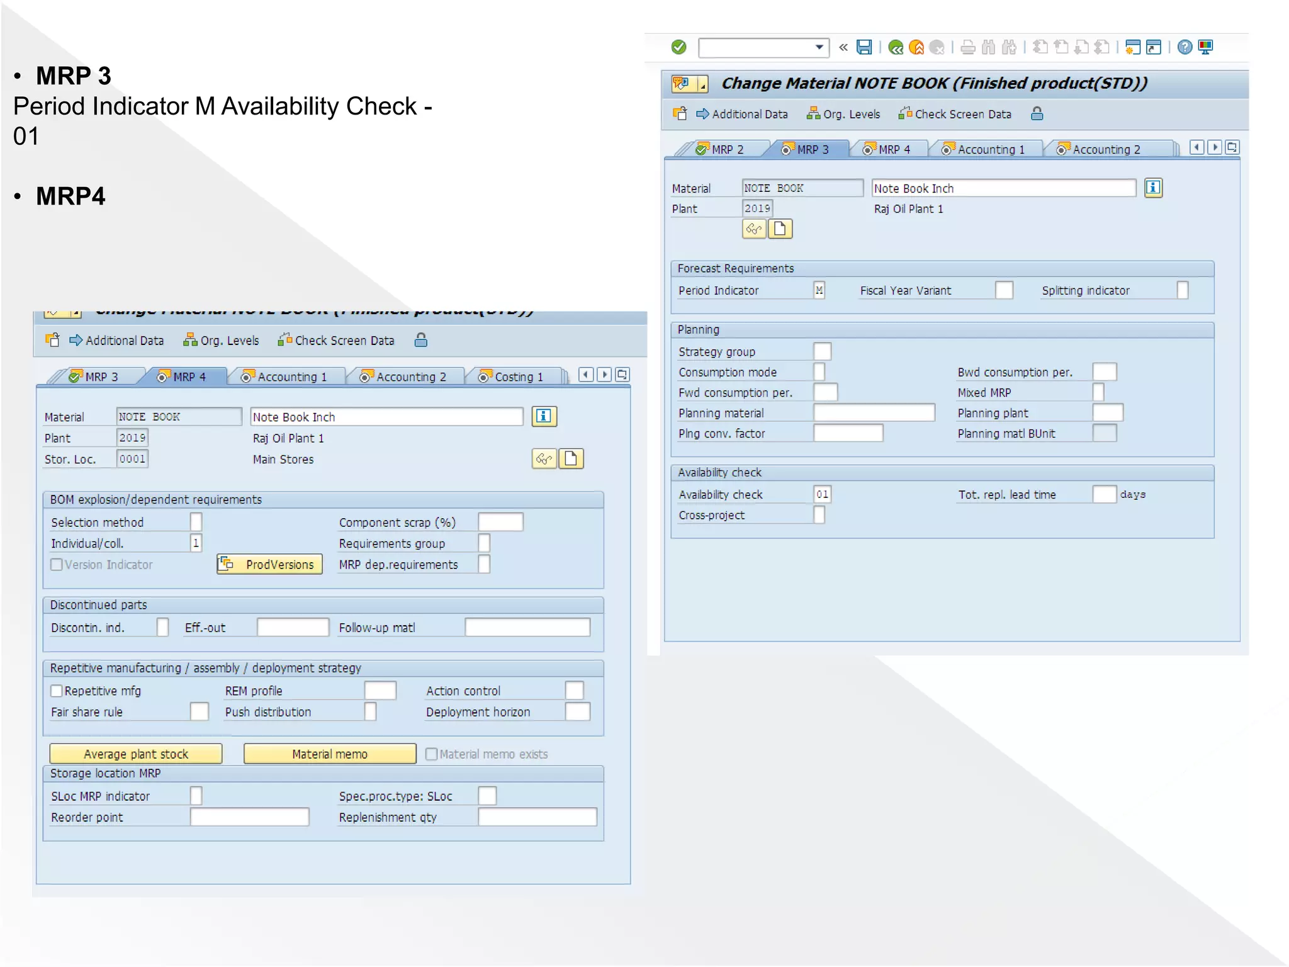This screenshot has width=1289, height=967.
Task: Tick the Cross-project checkbox field
Action: pos(819,515)
